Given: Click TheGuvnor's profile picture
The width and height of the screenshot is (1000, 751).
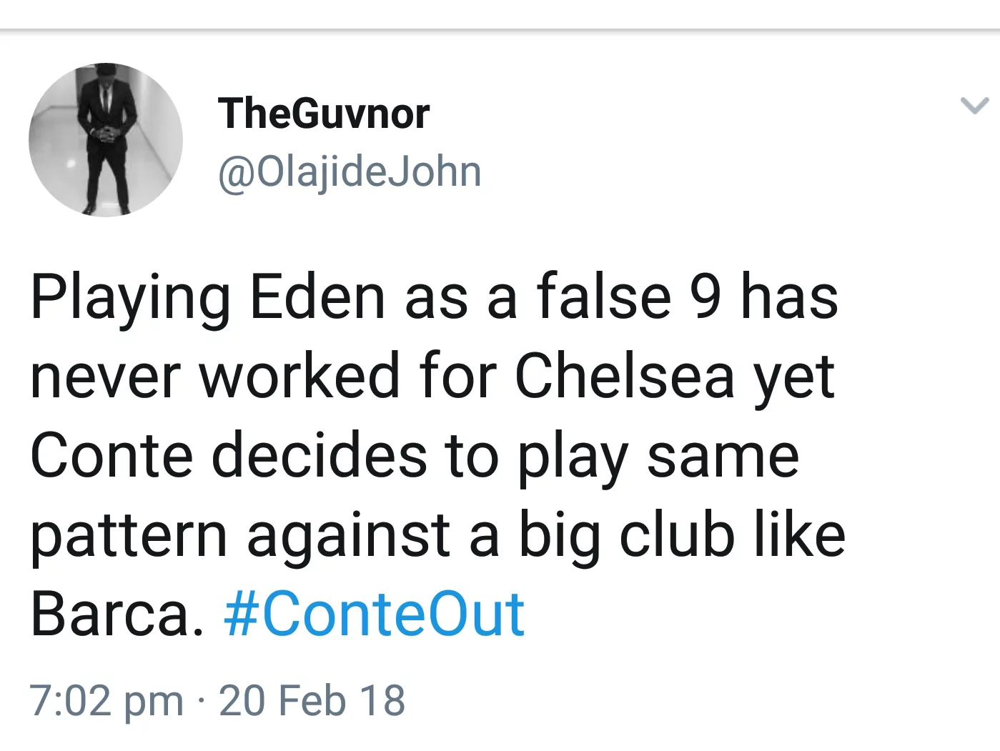Looking at the screenshot, I should point(106,140).
